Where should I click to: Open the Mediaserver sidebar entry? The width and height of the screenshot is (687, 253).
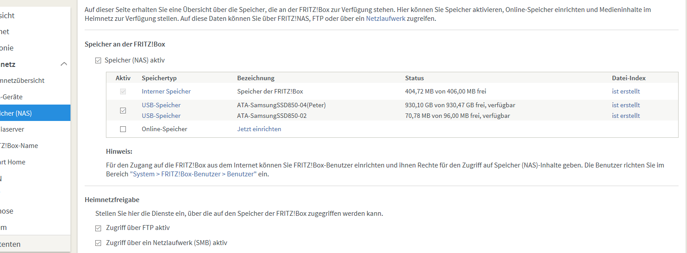pos(35,129)
